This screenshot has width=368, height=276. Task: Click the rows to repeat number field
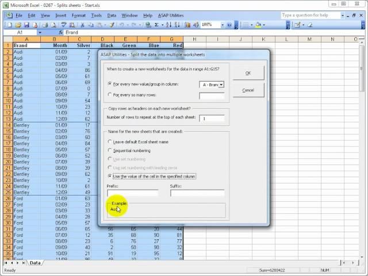212,118
